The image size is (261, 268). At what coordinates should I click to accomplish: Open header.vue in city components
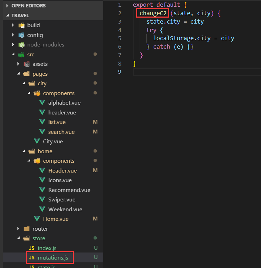(62, 112)
